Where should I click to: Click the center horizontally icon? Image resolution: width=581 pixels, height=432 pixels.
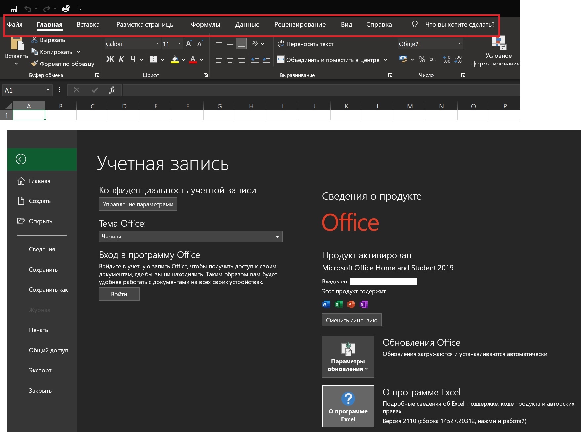230,59
